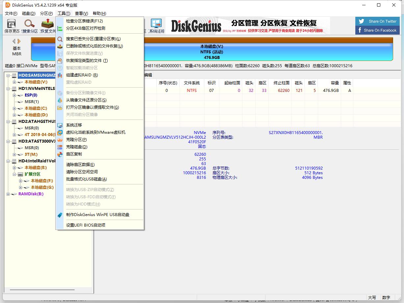Click the Share On Facebook button
This screenshot has width=404, height=303.
(x=377, y=30)
